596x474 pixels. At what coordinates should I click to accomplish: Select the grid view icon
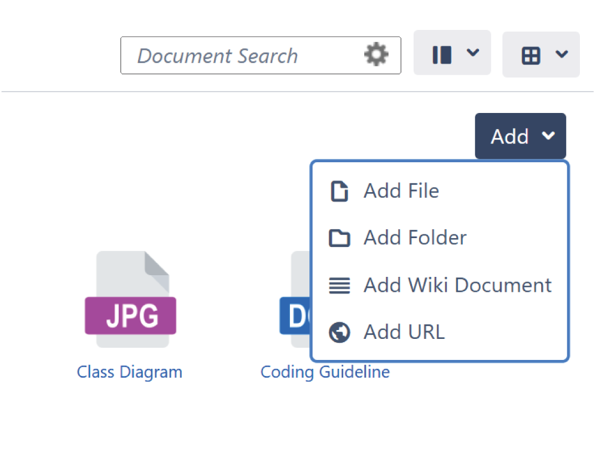pos(531,54)
